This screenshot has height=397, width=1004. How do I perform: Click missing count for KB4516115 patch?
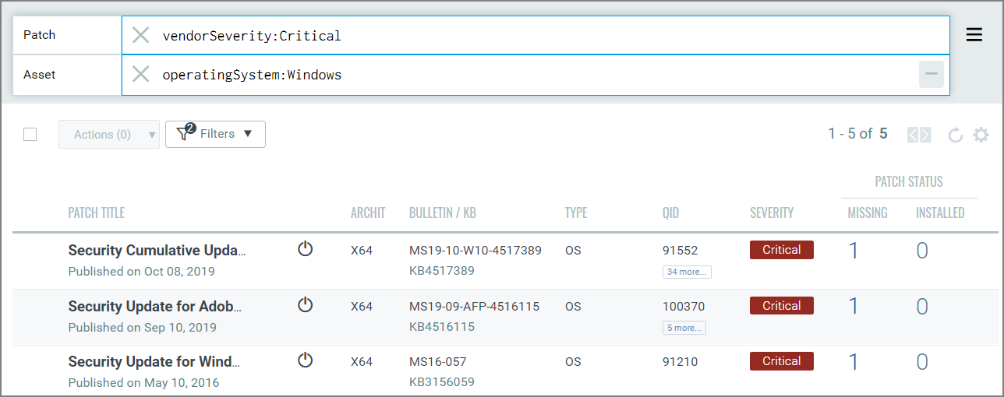click(x=854, y=307)
